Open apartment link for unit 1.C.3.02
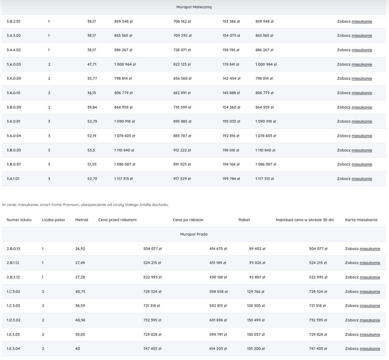 point(370,292)
